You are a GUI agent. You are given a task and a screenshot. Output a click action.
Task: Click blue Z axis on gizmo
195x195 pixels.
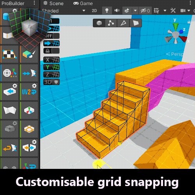(x=181, y=31)
